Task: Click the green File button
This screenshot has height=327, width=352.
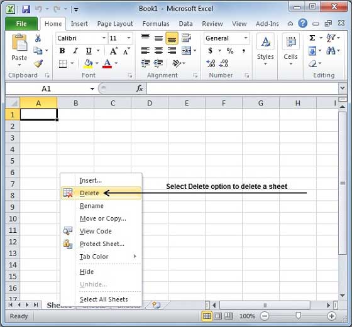Action: (x=21, y=24)
